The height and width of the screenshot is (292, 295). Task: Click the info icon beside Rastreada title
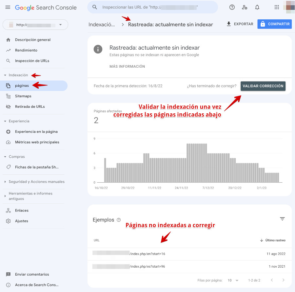pos(98,49)
